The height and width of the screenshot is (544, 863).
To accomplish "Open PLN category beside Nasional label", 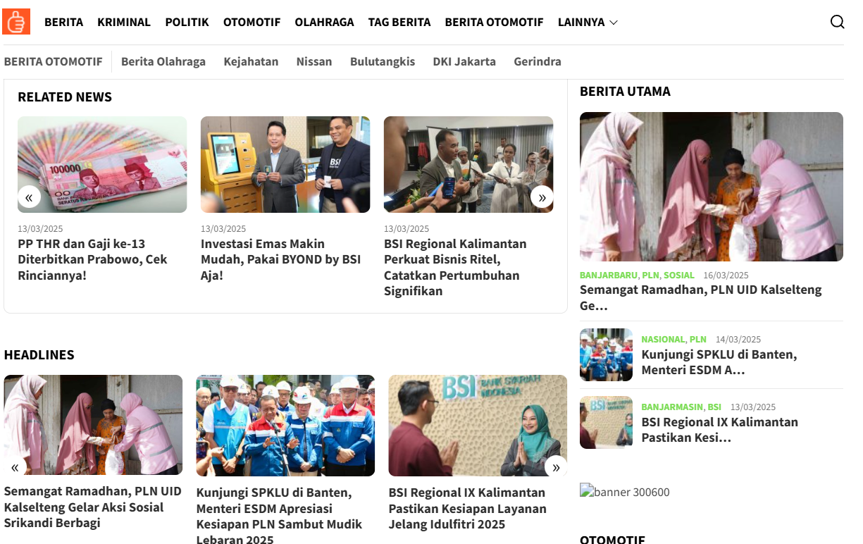I will [697, 339].
